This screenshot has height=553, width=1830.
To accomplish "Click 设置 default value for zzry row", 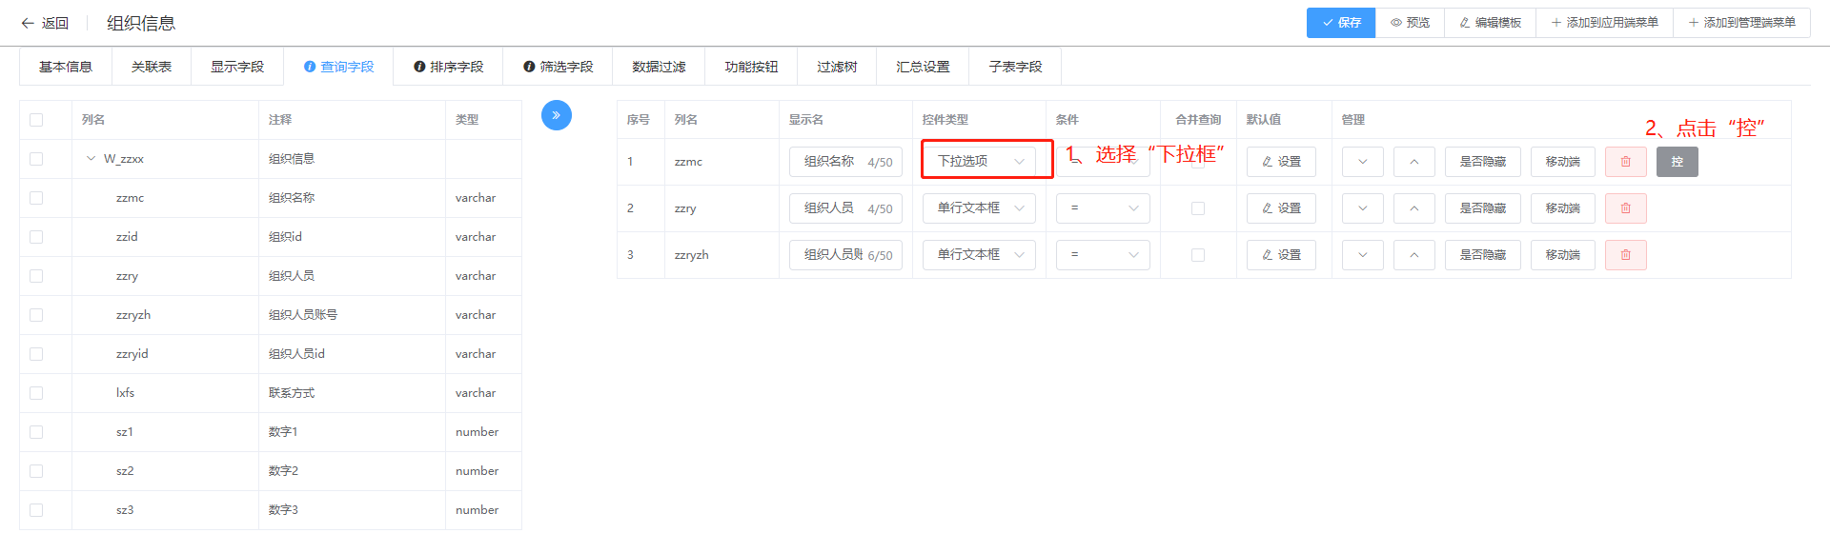I will tap(1281, 208).
